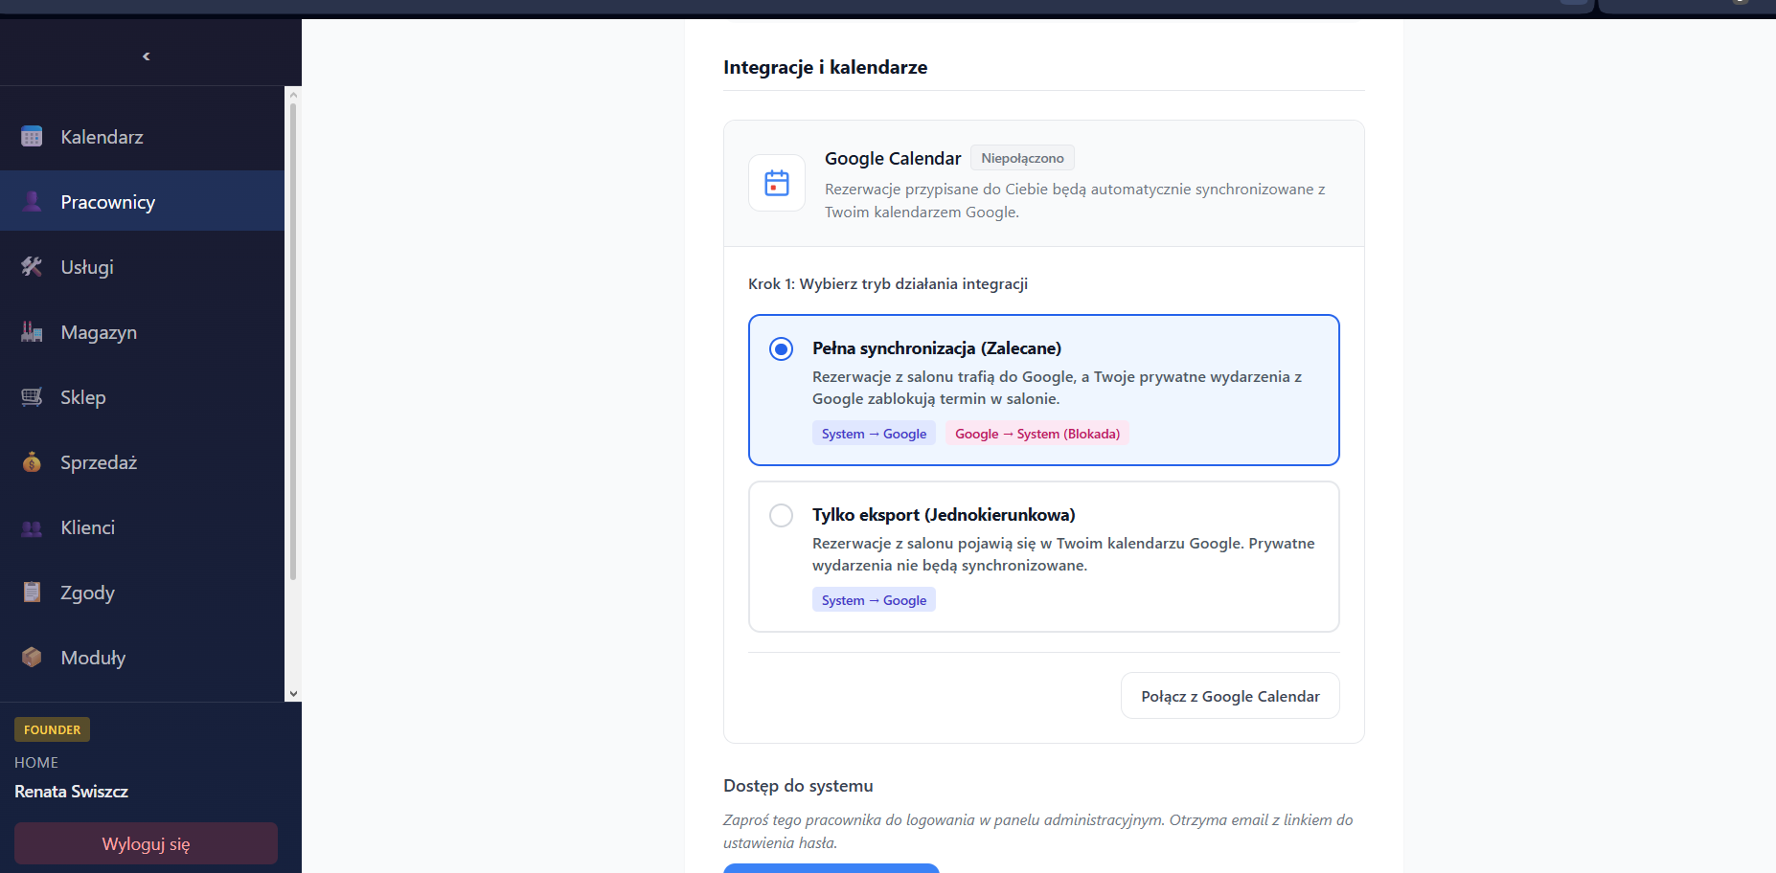Open Moduły via the cube icon
The width and height of the screenshot is (1776, 873).
32,657
